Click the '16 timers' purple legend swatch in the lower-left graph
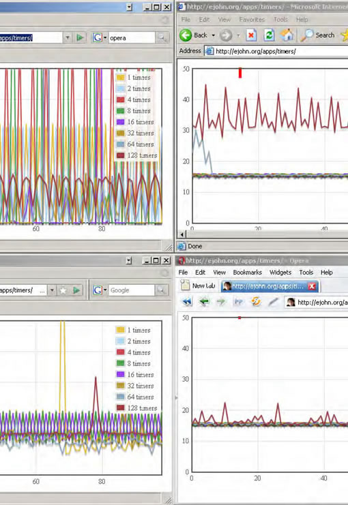The image size is (348, 505). point(120,374)
